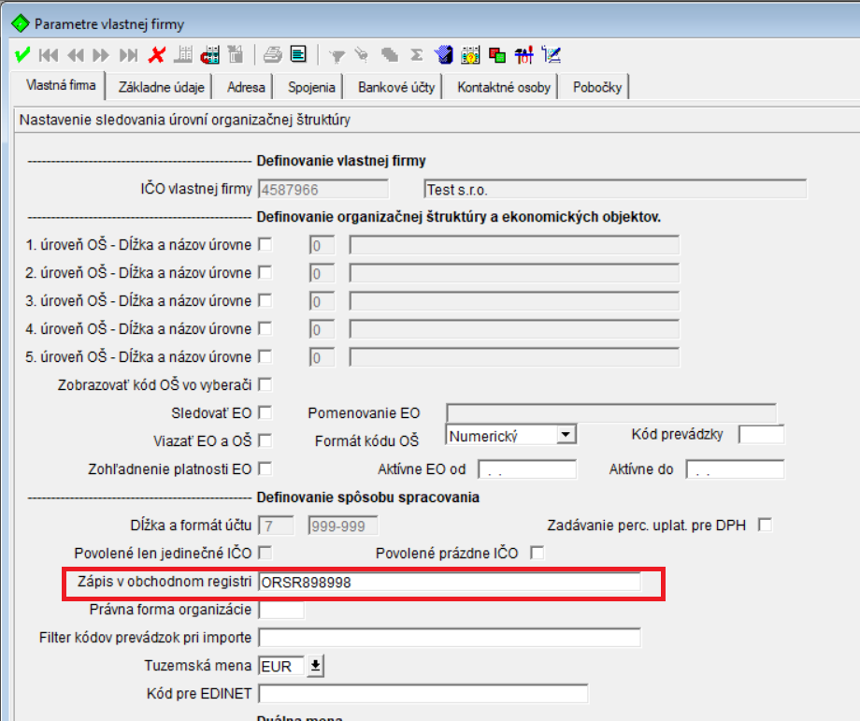Toggle Sledovať EO checkbox
This screenshot has width=860, height=721.
(x=265, y=412)
